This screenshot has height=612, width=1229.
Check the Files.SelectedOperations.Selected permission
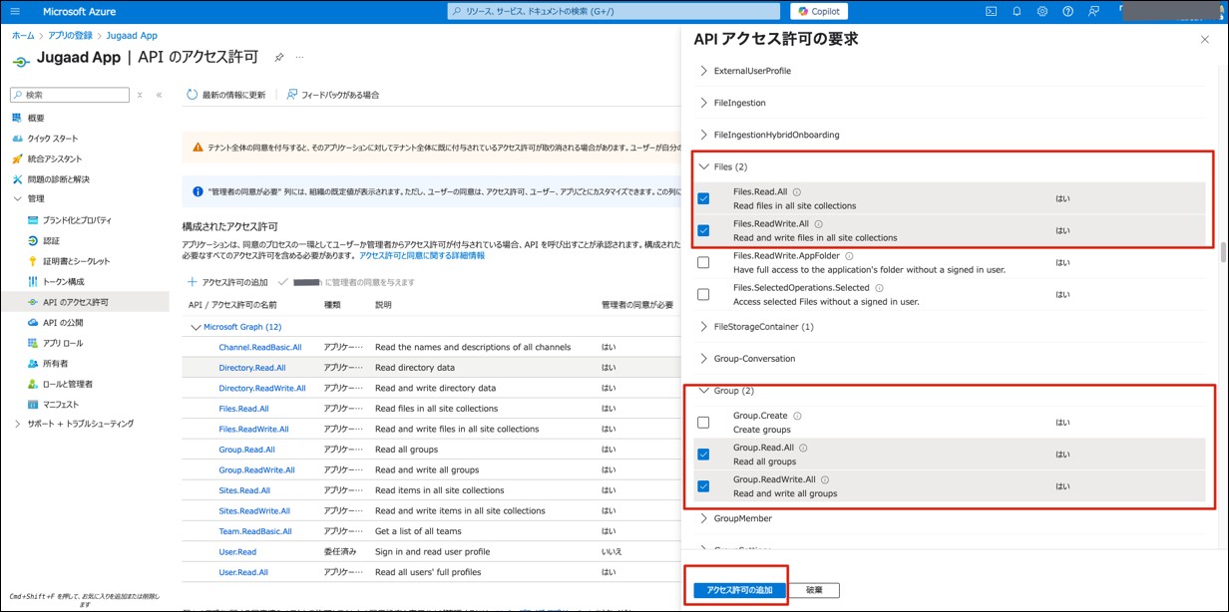point(703,294)
